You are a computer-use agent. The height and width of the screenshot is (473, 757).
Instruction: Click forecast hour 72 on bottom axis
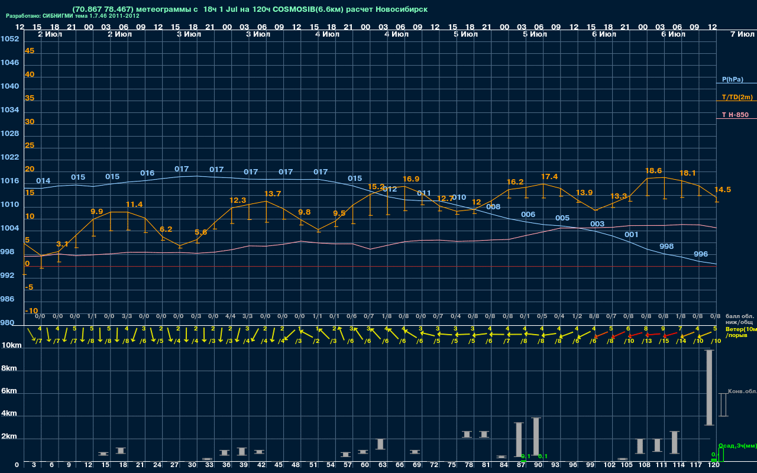click(435, 465)
